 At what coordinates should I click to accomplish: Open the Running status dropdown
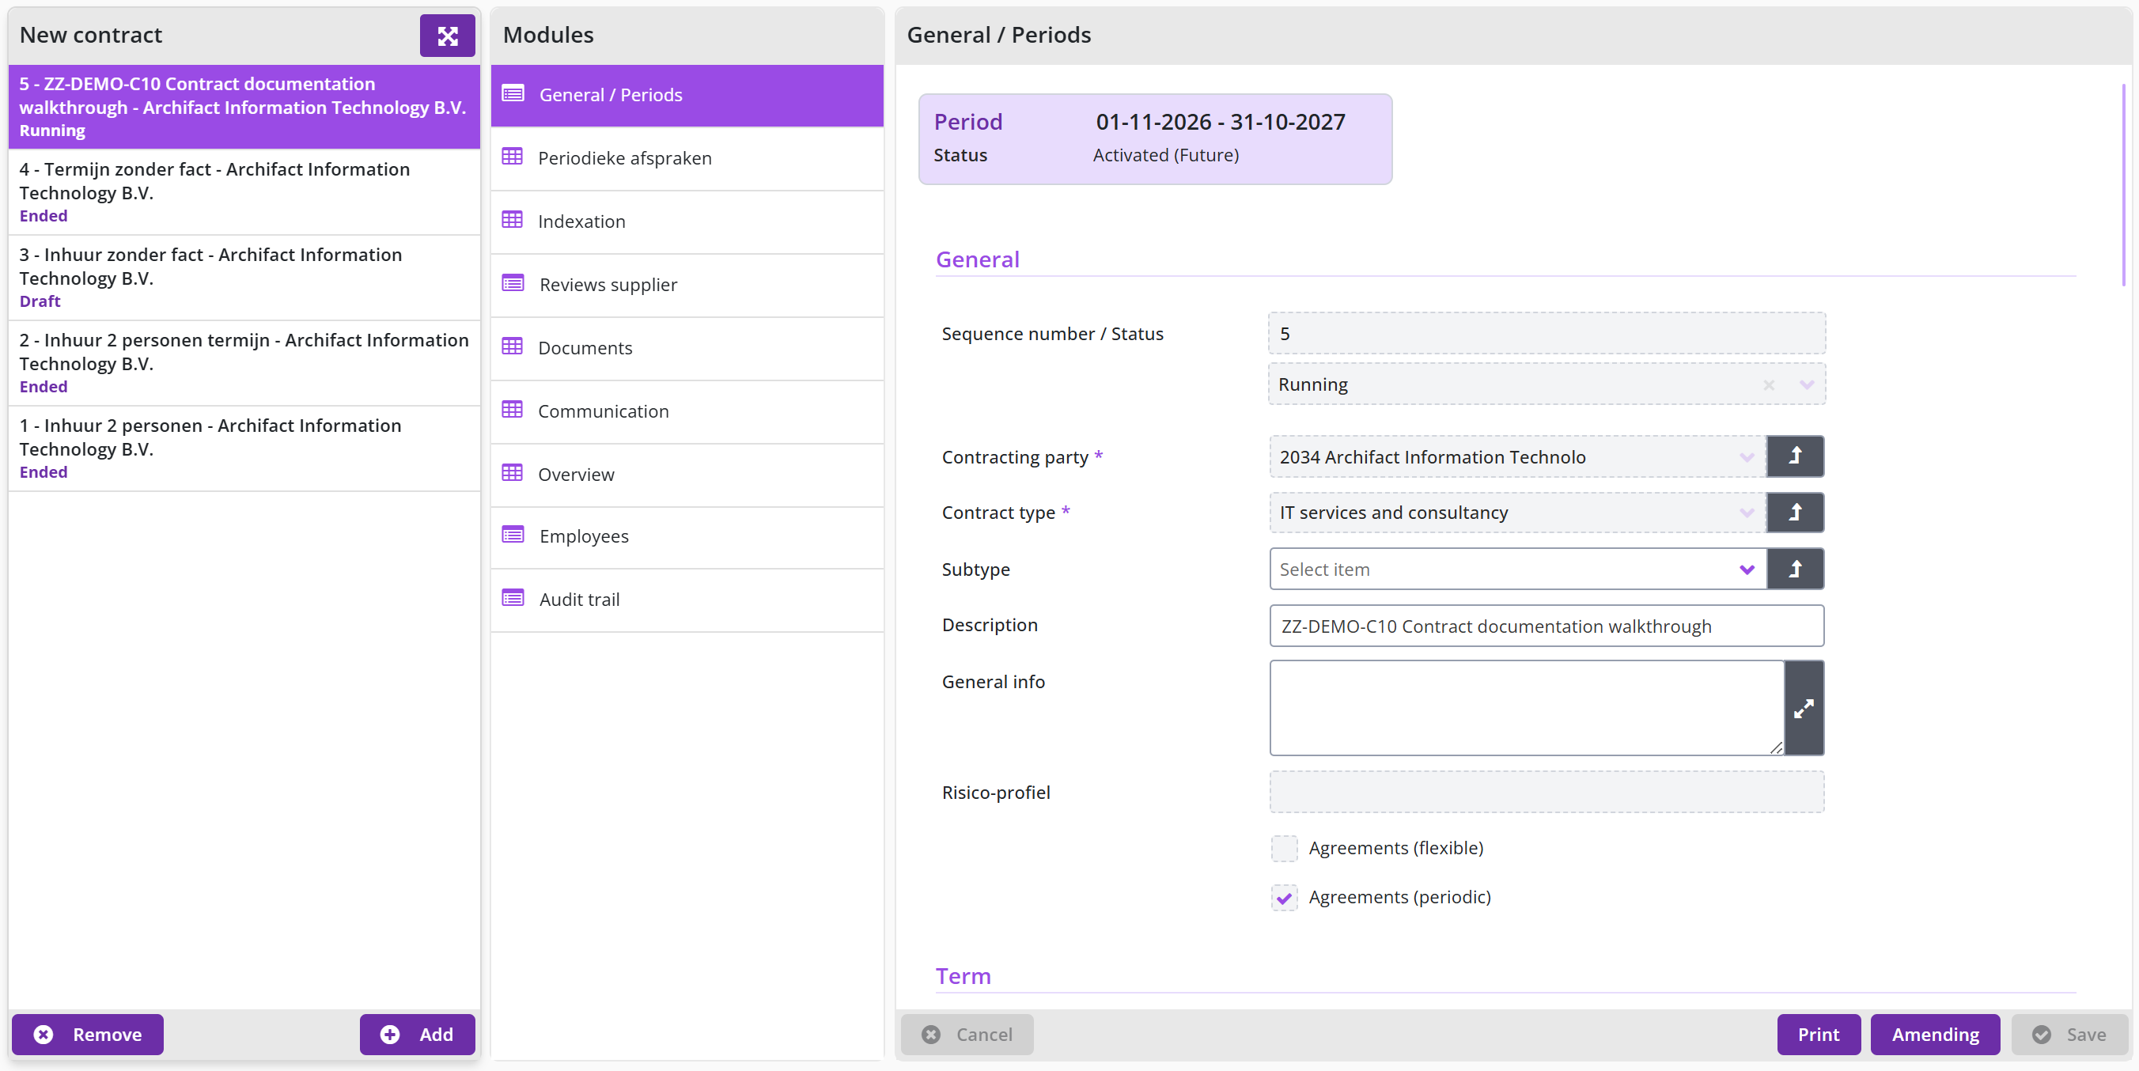tap(1807, 384)
